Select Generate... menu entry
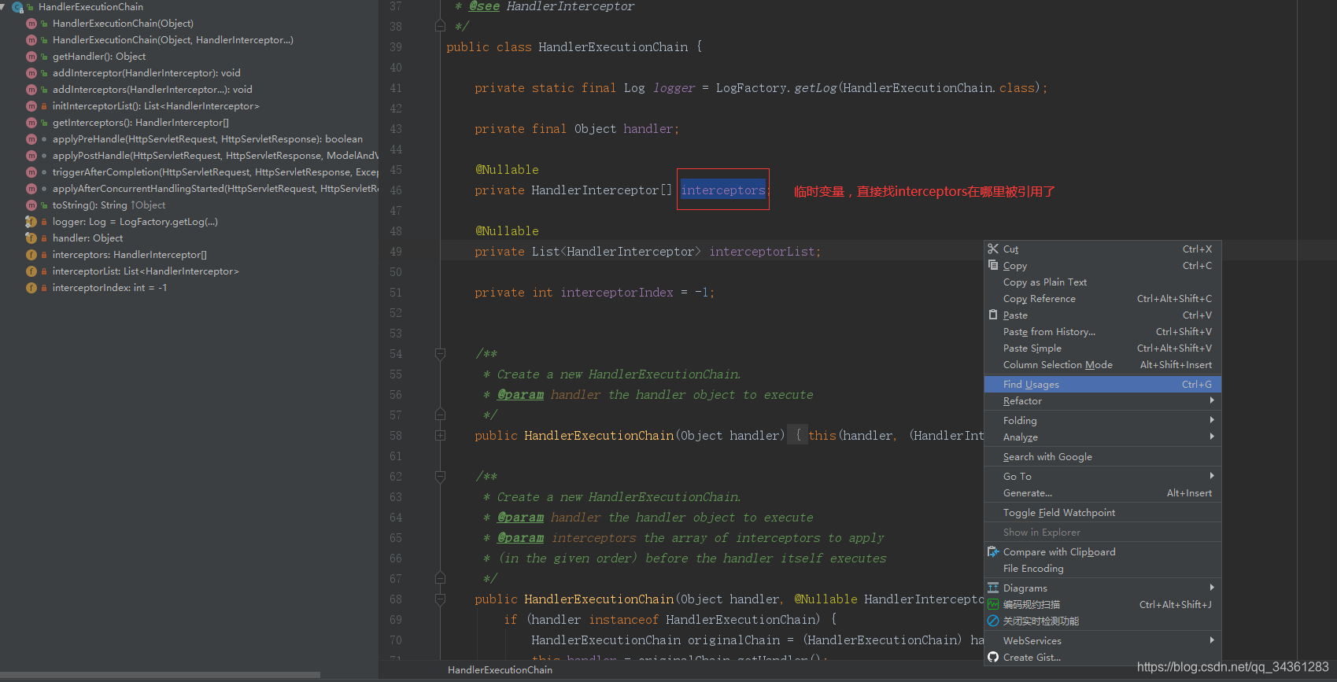 1102,493
